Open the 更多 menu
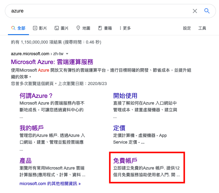This screenshot has height=193, width=219. coord(125,28)
